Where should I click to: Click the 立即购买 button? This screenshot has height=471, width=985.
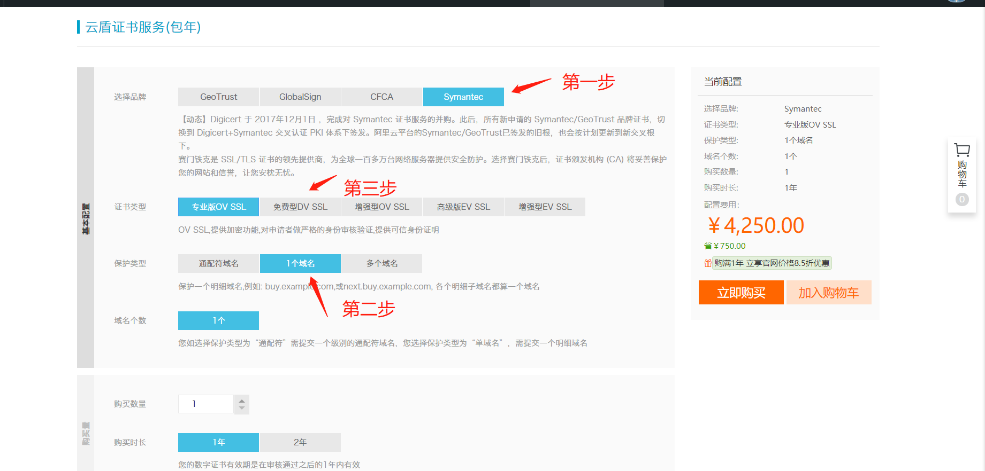741,293
